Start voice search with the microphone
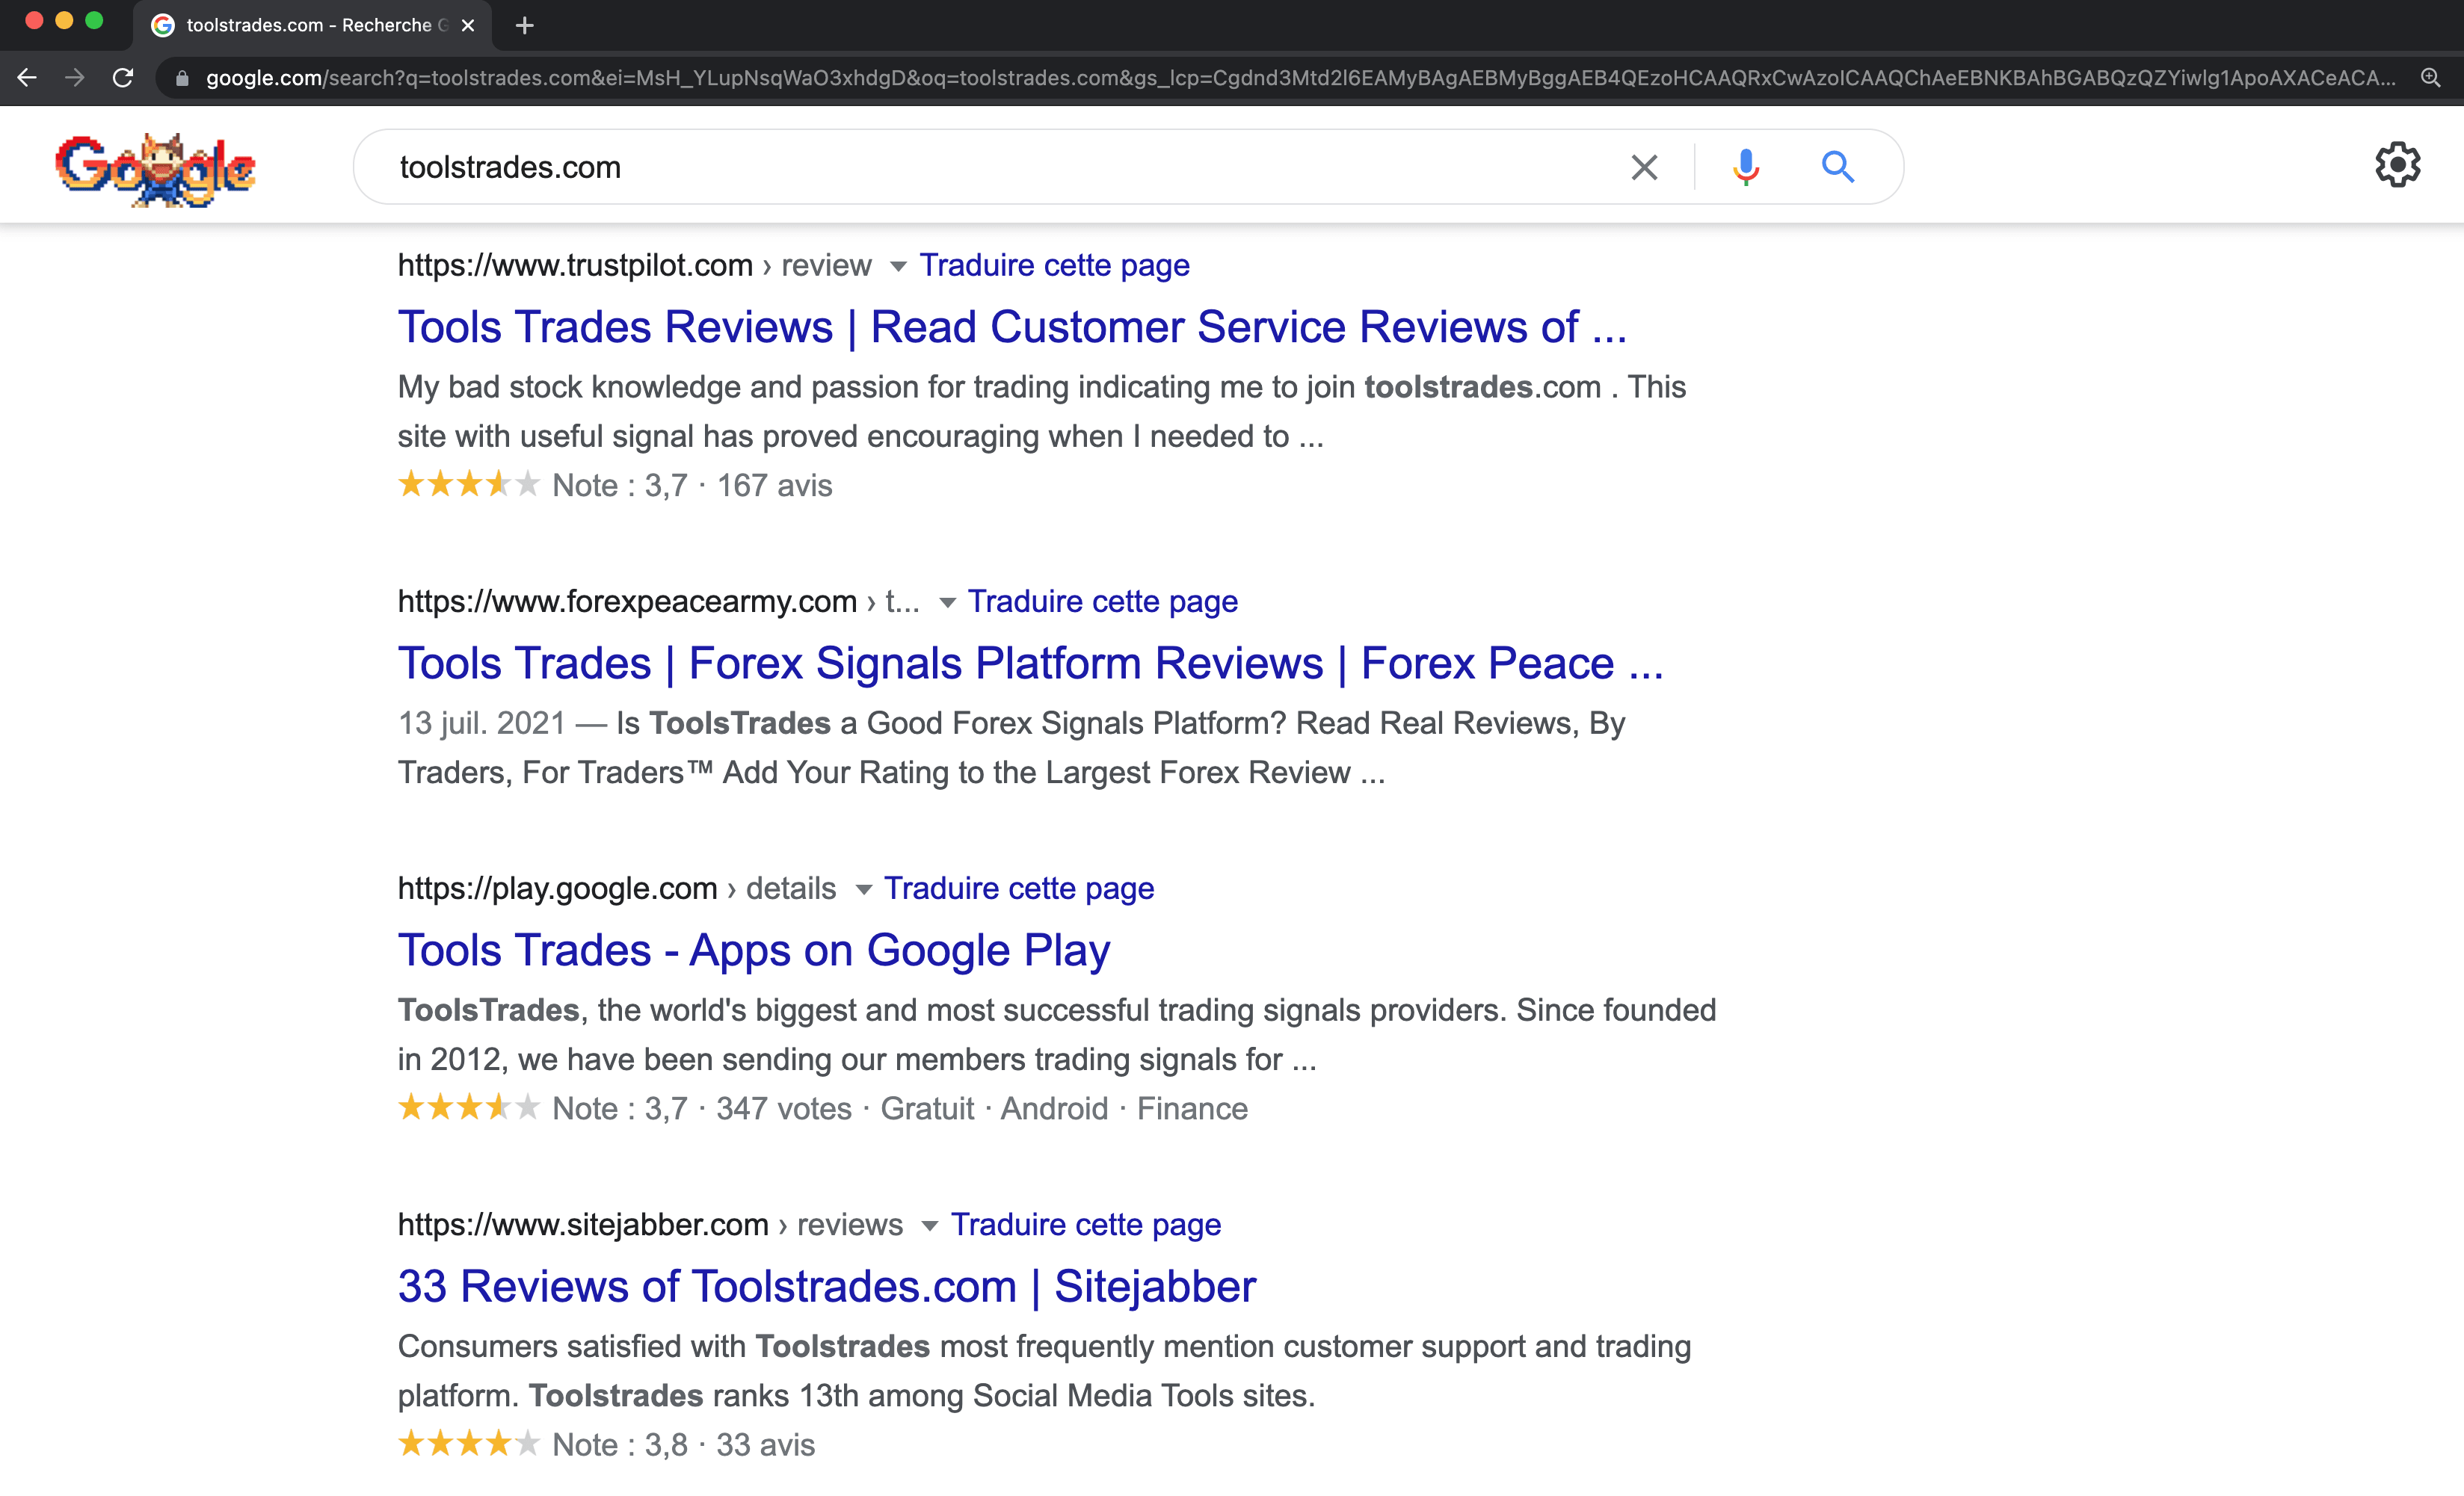Screen dimensions: 2464x1496 point(1746,167)
